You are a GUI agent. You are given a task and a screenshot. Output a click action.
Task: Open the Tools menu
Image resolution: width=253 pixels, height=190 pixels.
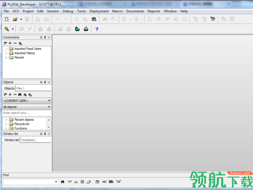(81, 11)
